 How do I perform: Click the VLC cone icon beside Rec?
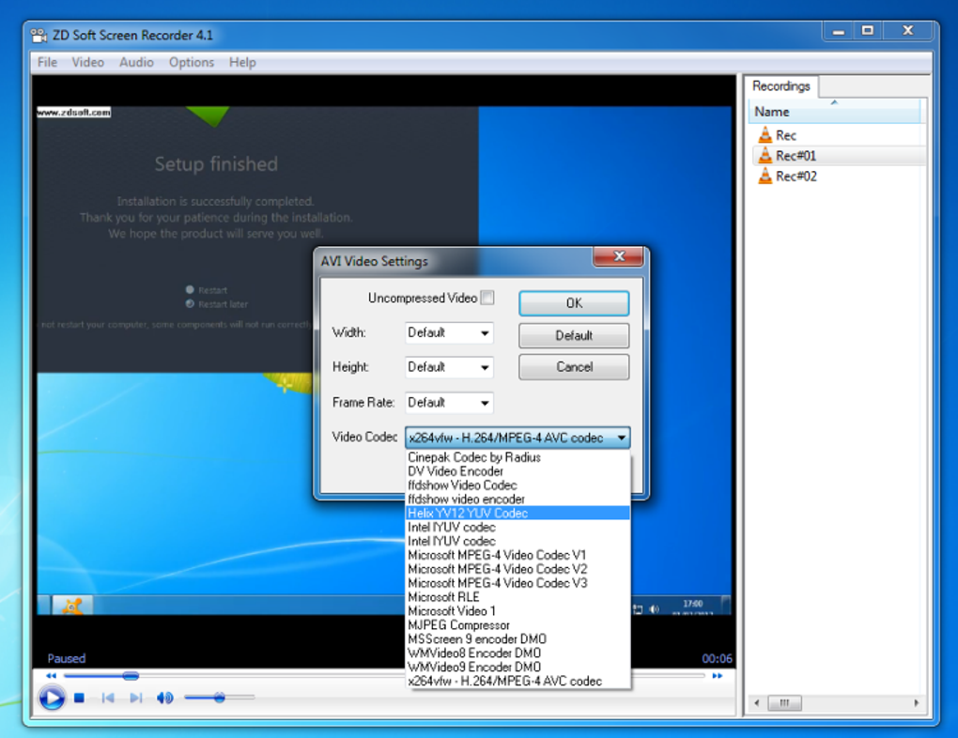coord(765,134)
